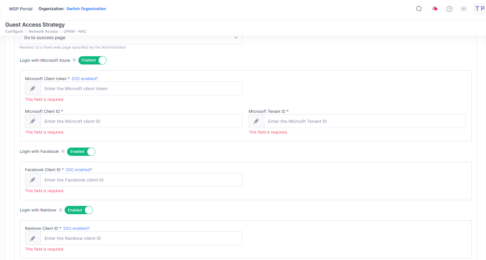Expand the Go to success page dropdown

(131, 38)
